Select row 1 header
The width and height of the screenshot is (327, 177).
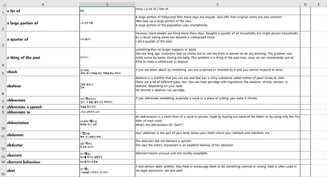(3, 11)
